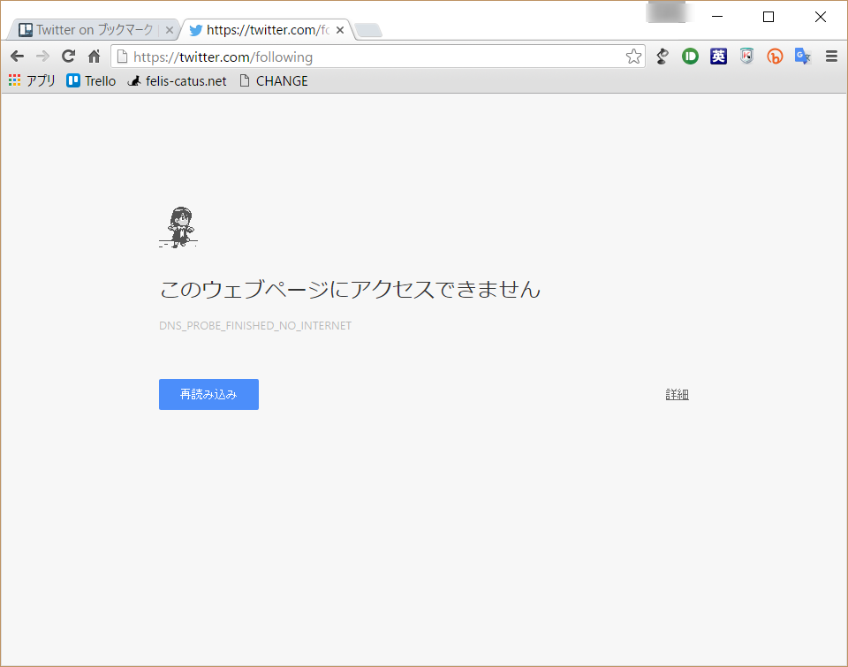Bookmark this page with the star icon
848x667 pixels.
pyautogui.click(x=633, y=56)
